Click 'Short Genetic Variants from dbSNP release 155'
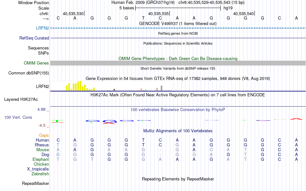The width and height of the screenshot is (306, 191). point(178,68)
